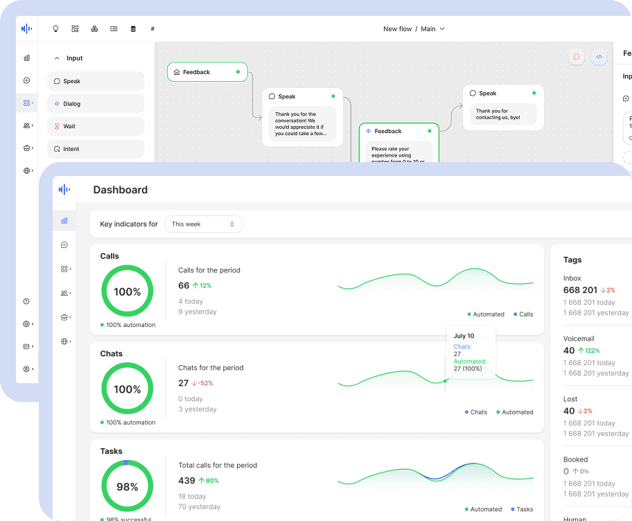Collapse the Input section in node palette
The width and height of the screenshot is (632, 521).
tap(58, 58)
